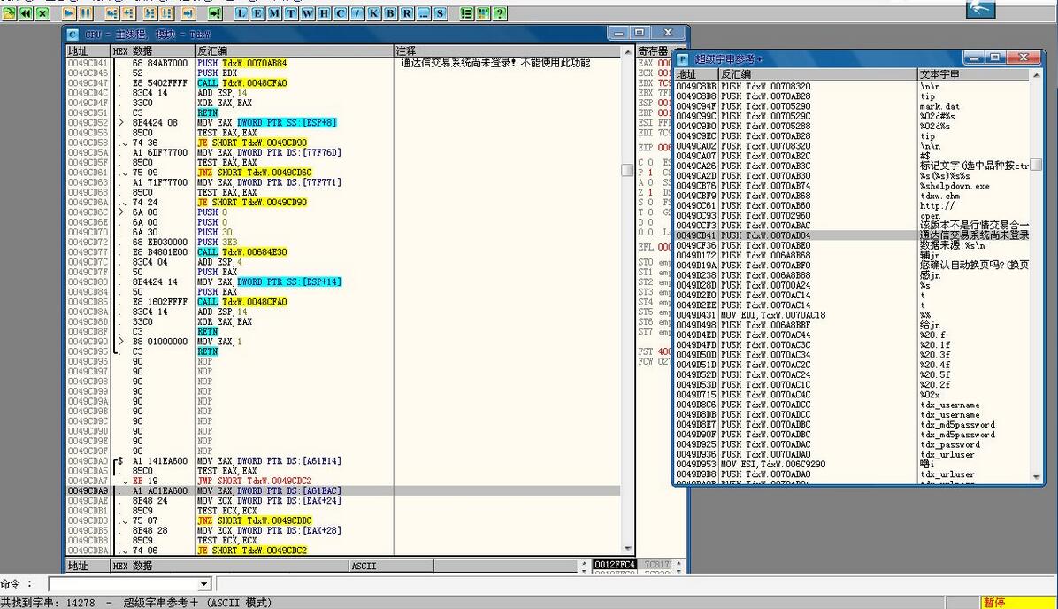The image size is (1058, 609).
Task: Select the first tdx_username string row
Action: pyautogui.click(x=949, y=405)
